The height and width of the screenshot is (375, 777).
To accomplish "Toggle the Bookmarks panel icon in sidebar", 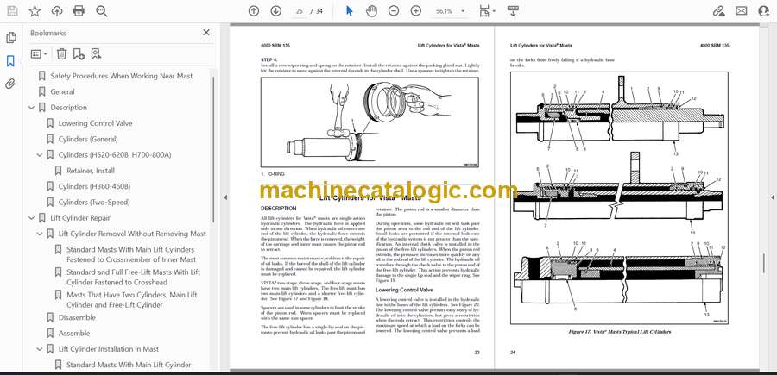I will pos(10,61).
